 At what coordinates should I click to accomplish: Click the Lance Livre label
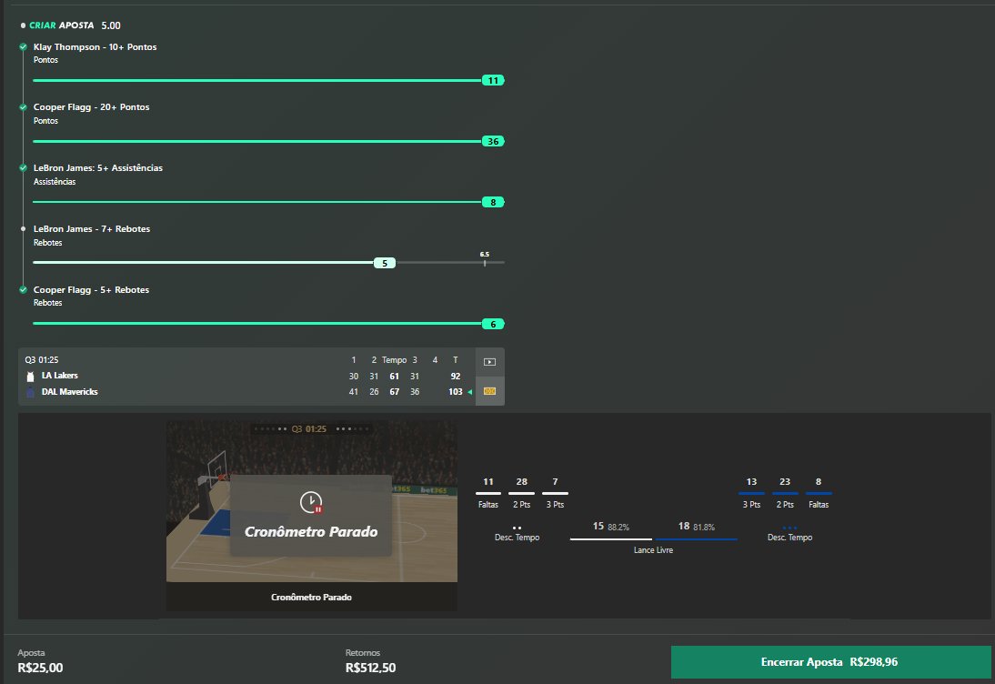[654, 550]
